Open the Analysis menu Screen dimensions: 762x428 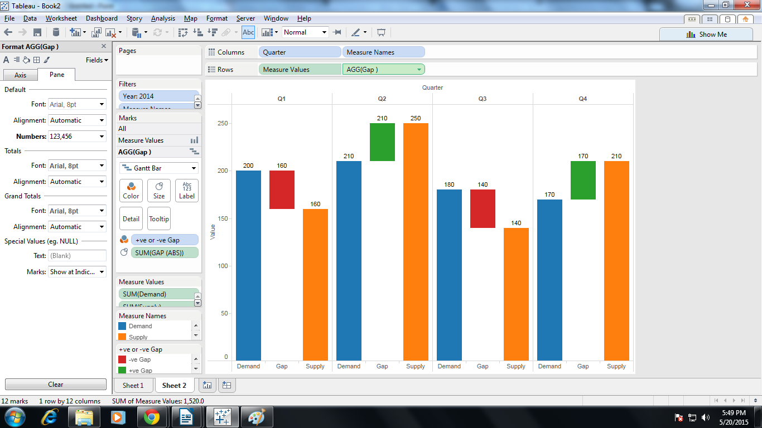pyautogui.click(x=163, y=18)
